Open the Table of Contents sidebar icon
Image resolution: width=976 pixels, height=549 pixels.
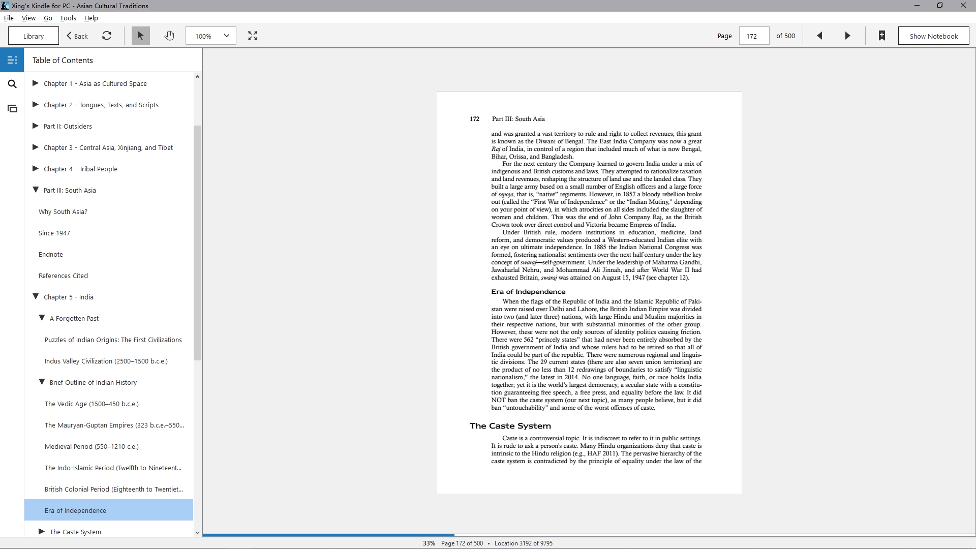tap(12, 60)
